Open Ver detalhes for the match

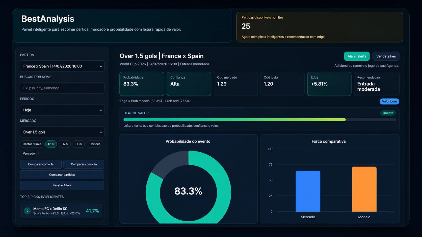[386, 56]
